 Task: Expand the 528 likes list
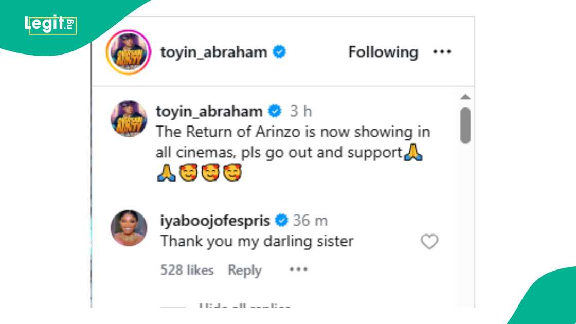[x=187, y=269]
